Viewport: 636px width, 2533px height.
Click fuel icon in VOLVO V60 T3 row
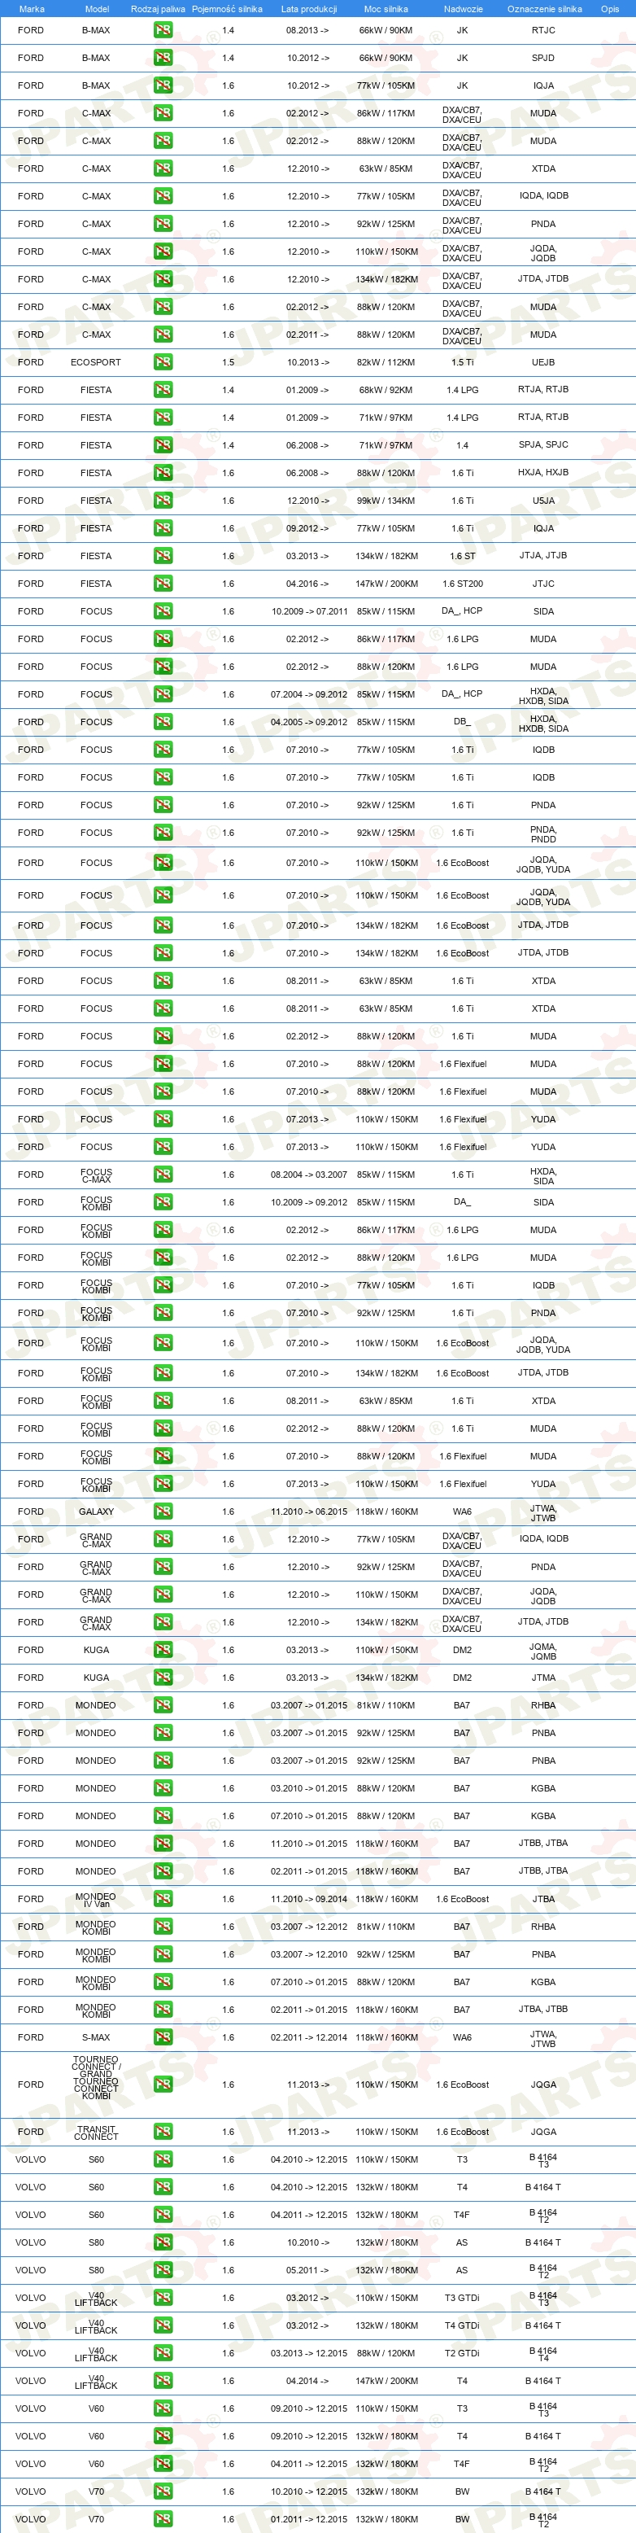point(163,2408)
